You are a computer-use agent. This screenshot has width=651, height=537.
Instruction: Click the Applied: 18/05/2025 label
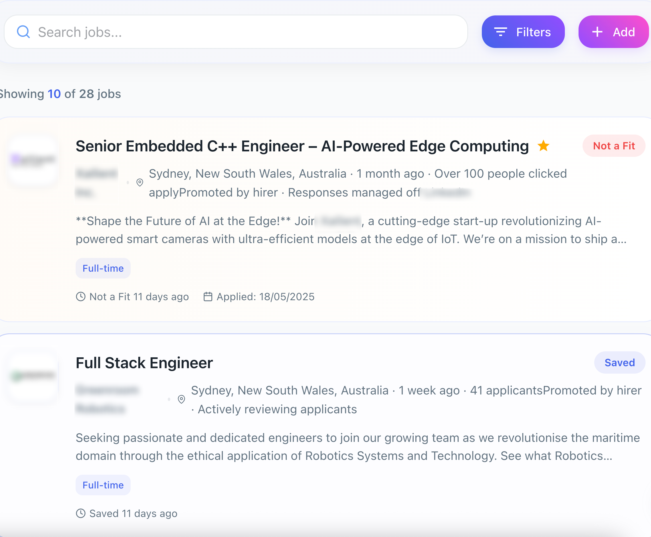coord(265,296)
